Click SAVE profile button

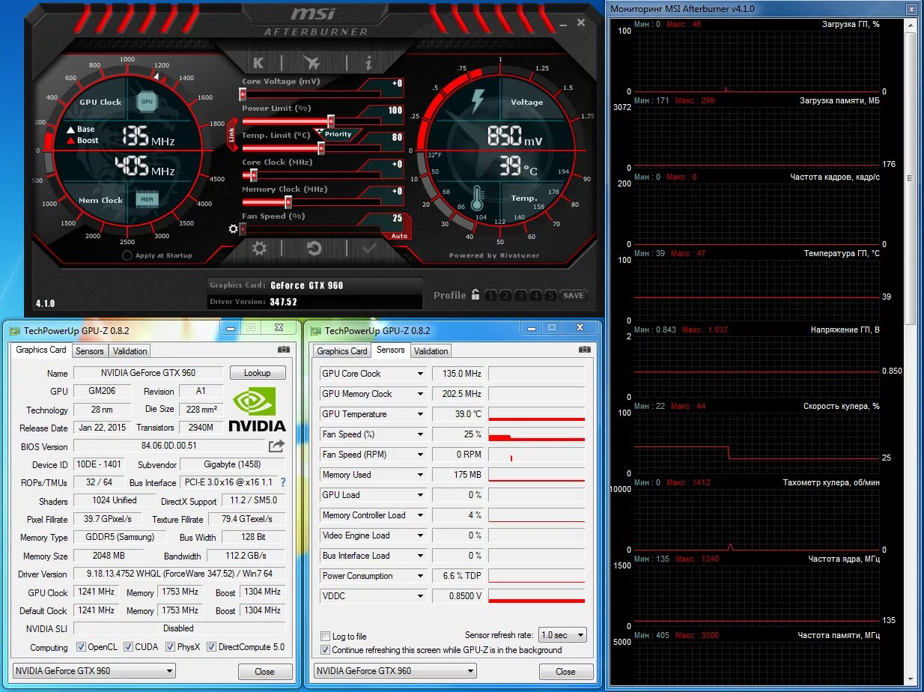tap(574, 295)
